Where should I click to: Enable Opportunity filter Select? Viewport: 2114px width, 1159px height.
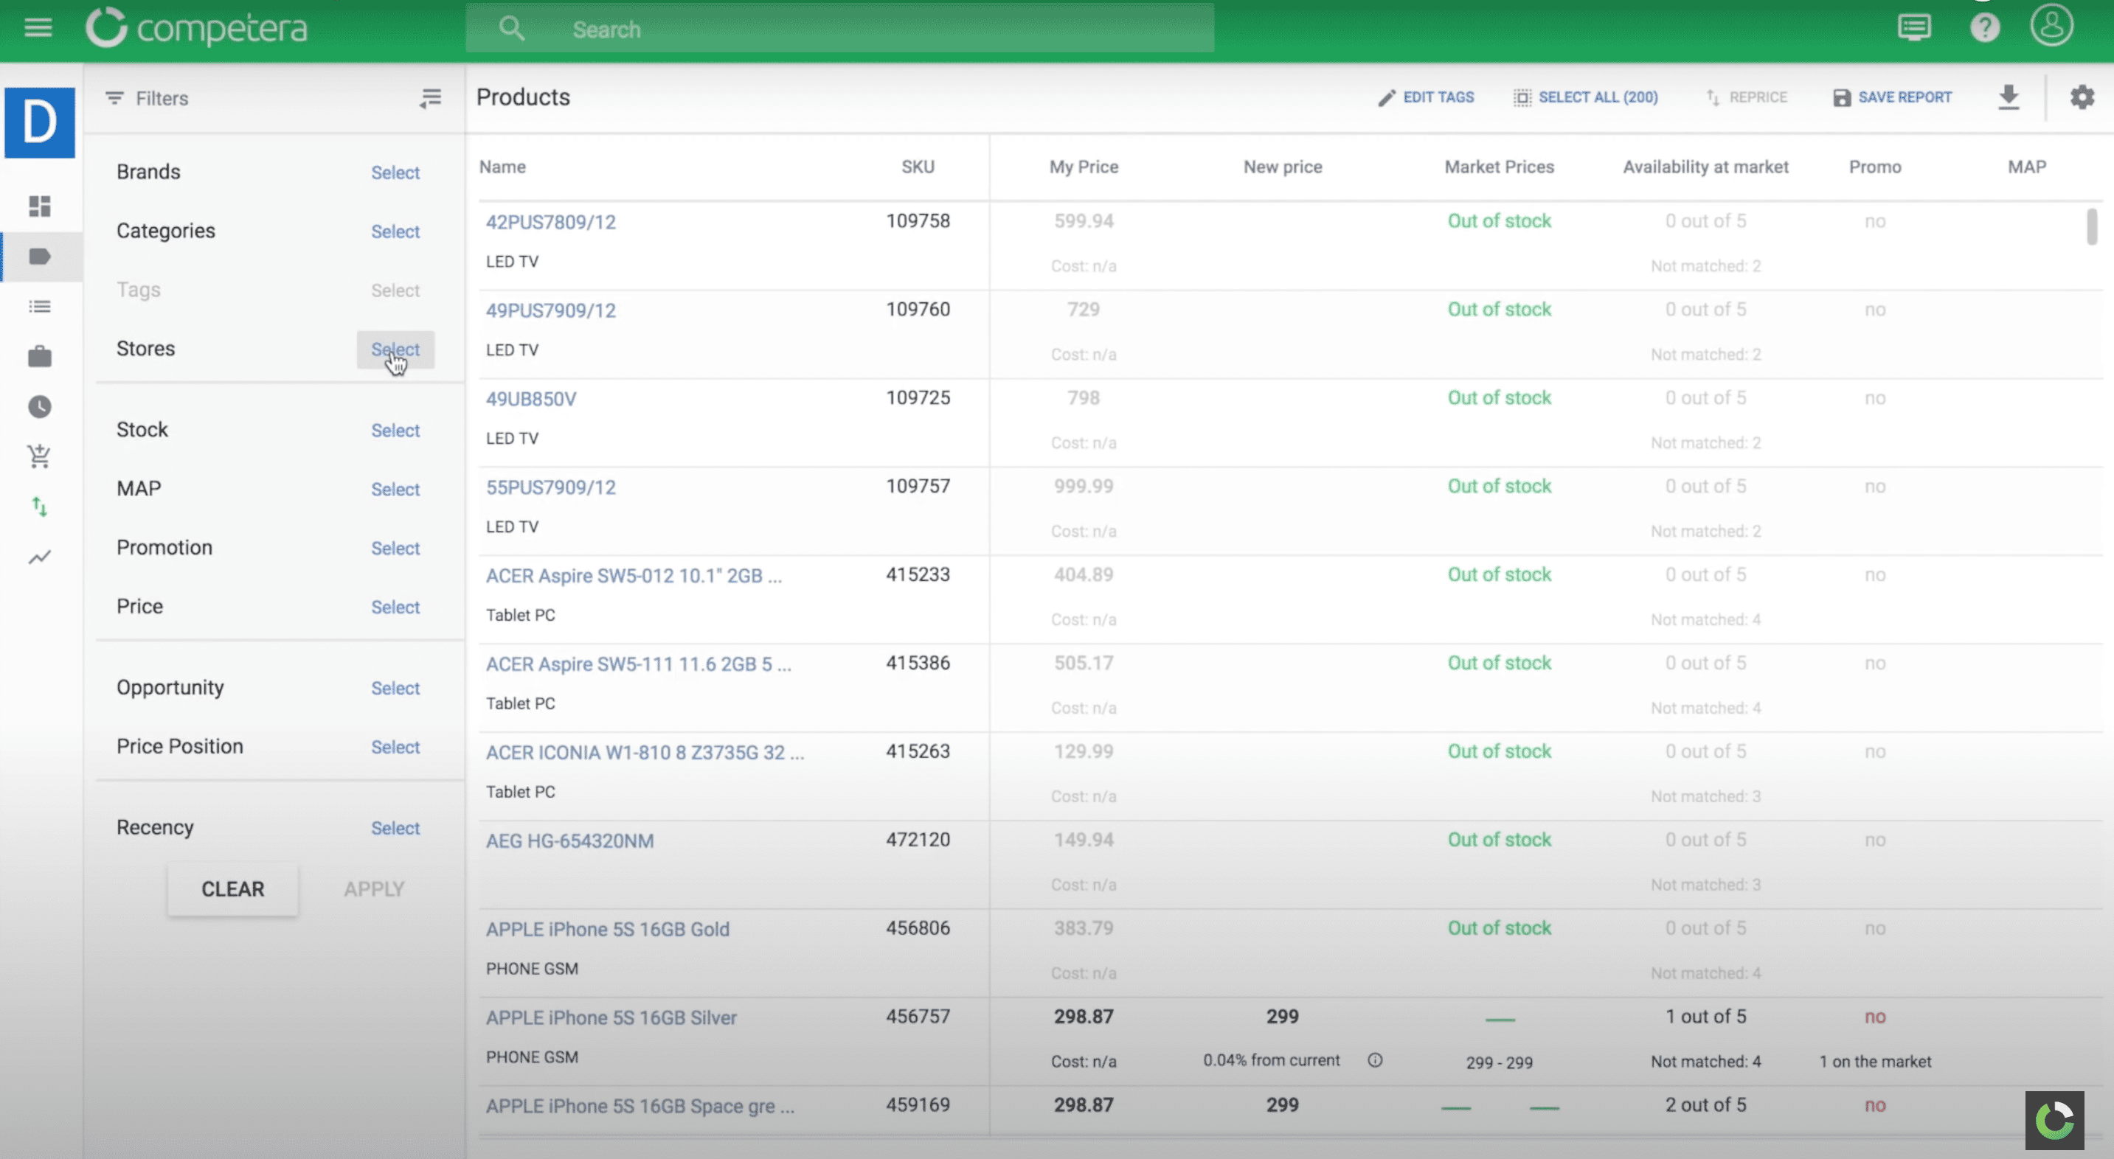tap(394, 688)
